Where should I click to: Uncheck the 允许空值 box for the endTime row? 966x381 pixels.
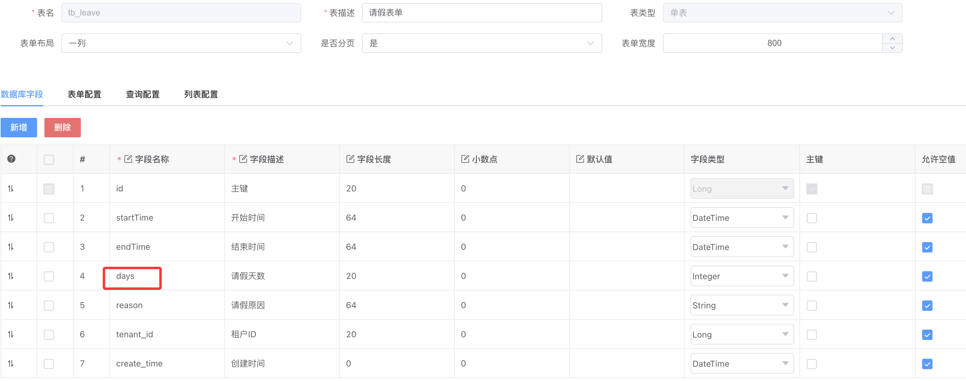click(927, 247)
